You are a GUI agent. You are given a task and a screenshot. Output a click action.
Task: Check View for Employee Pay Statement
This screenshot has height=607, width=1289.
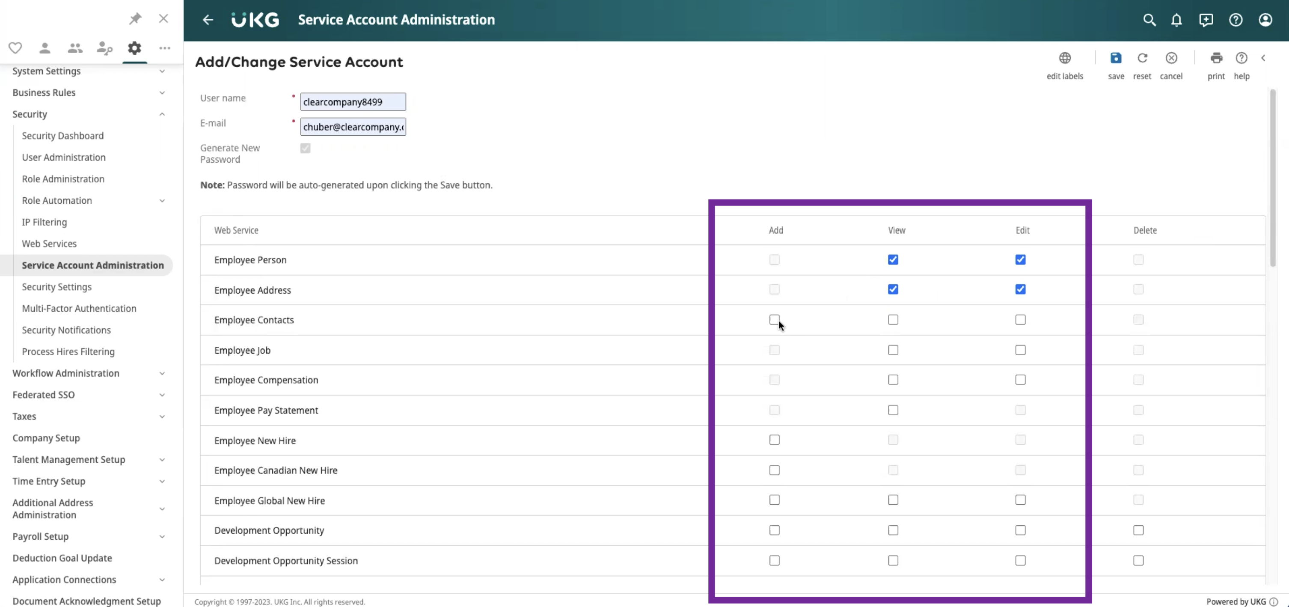(893, 410)
